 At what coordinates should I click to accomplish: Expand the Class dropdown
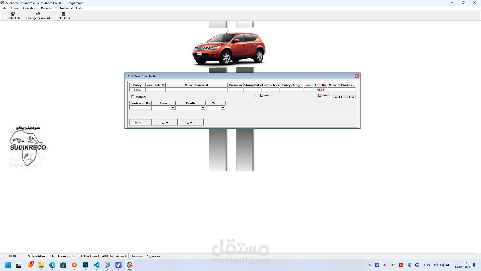pos(173,108)
